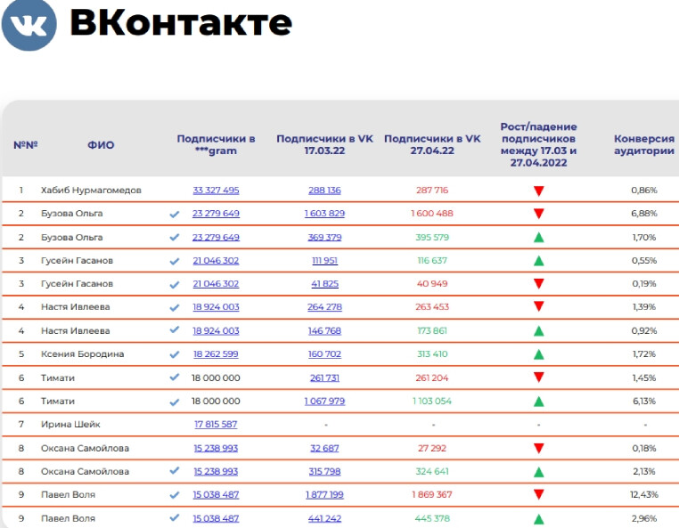
Task: Click the red arrow in the 12,43% conversion row
Action: 538,495
